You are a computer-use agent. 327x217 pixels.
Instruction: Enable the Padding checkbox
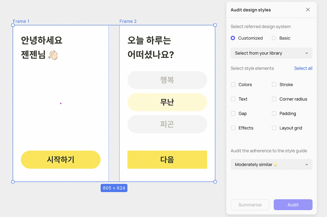(x=274, y=113)
